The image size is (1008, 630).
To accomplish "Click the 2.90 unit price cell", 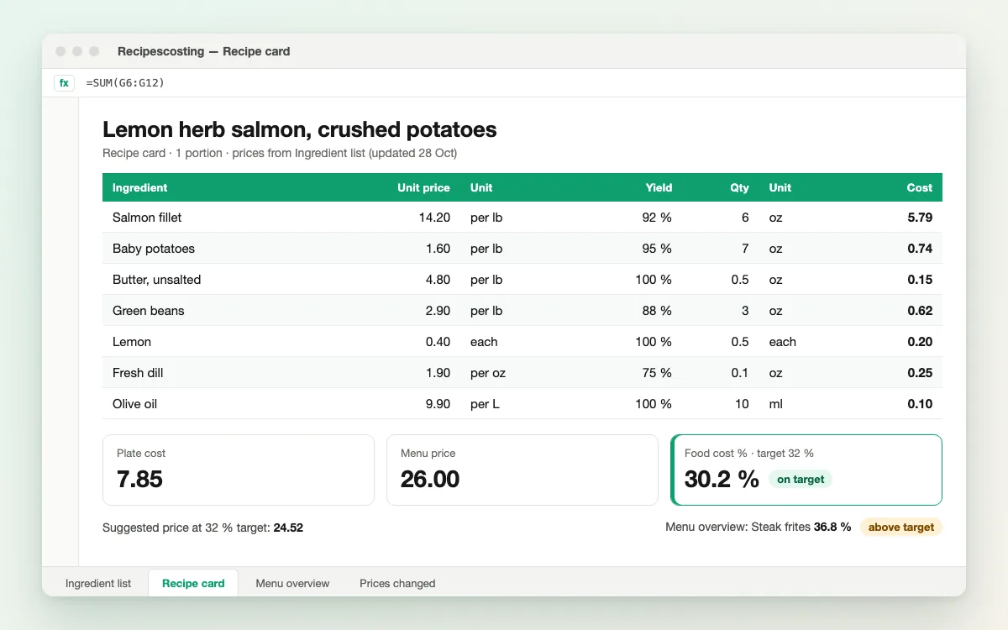I will (438, 311).
